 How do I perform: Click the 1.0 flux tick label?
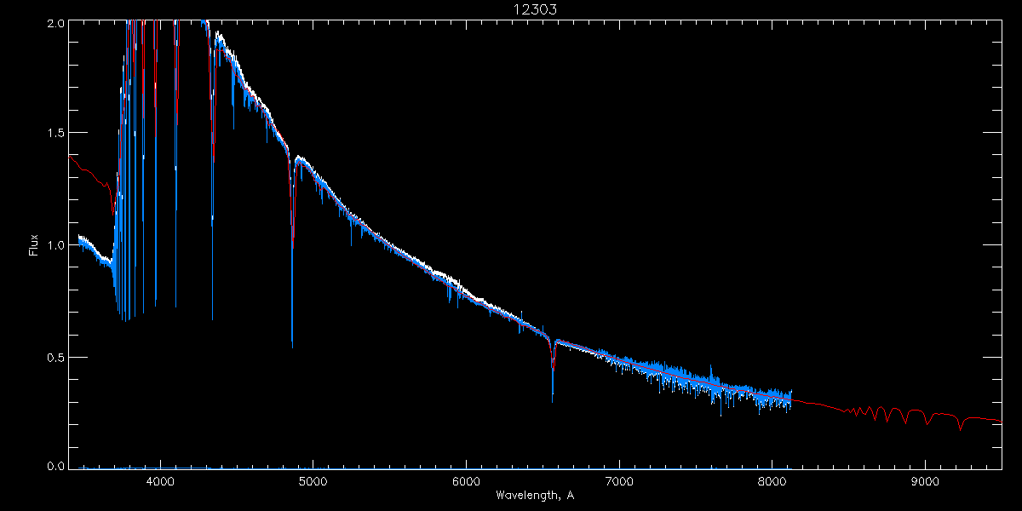[54, 245]
